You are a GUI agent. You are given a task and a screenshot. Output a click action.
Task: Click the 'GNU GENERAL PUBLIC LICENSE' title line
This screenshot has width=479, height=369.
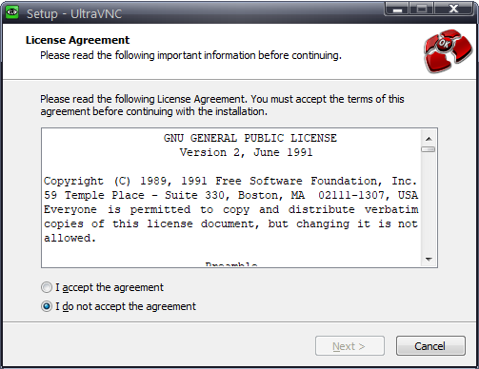click(x=250, y=138)
